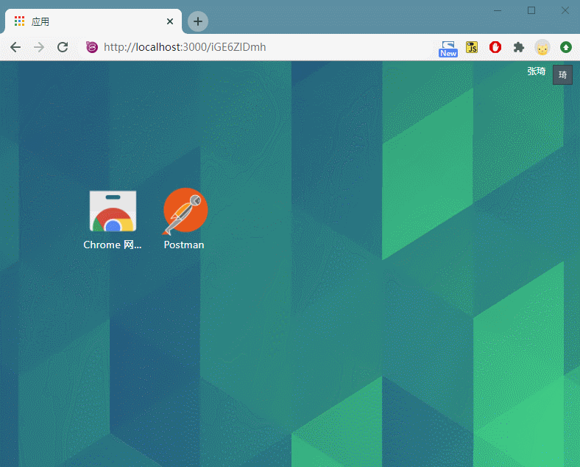Reload the current page
580x467 pixels.
[x=63, y=47]
